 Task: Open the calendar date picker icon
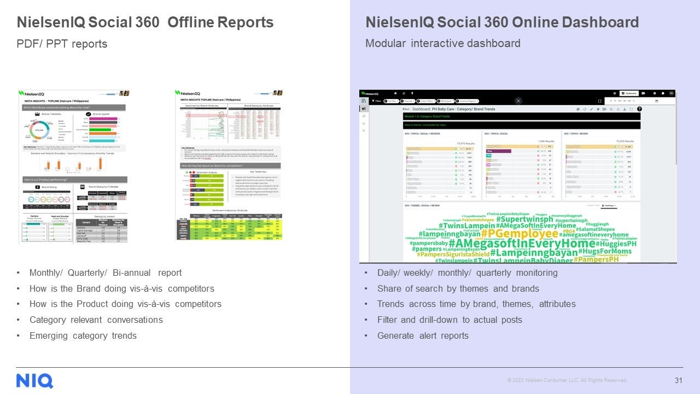(x=657, y=101)
